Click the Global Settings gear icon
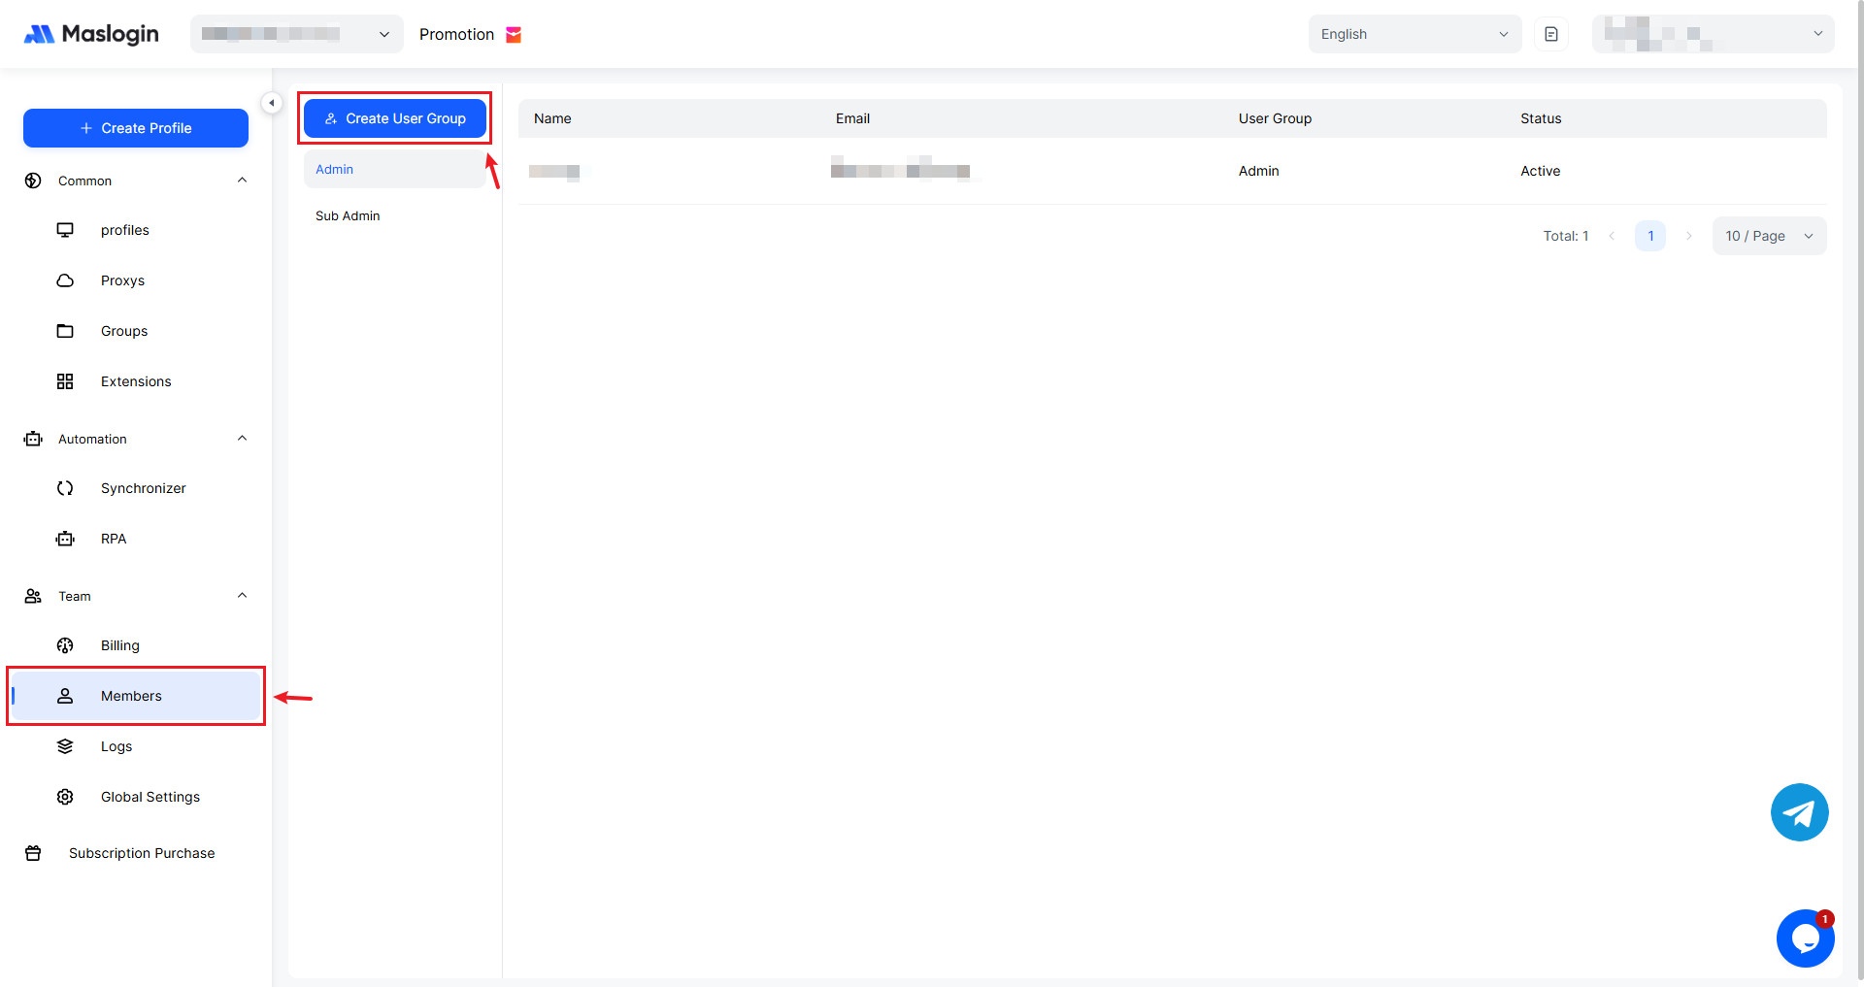 (65, 797)
